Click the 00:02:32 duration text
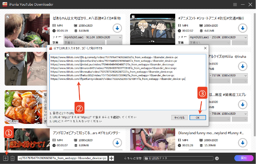This screenshot has height=164, width=256. pos(188,31)
